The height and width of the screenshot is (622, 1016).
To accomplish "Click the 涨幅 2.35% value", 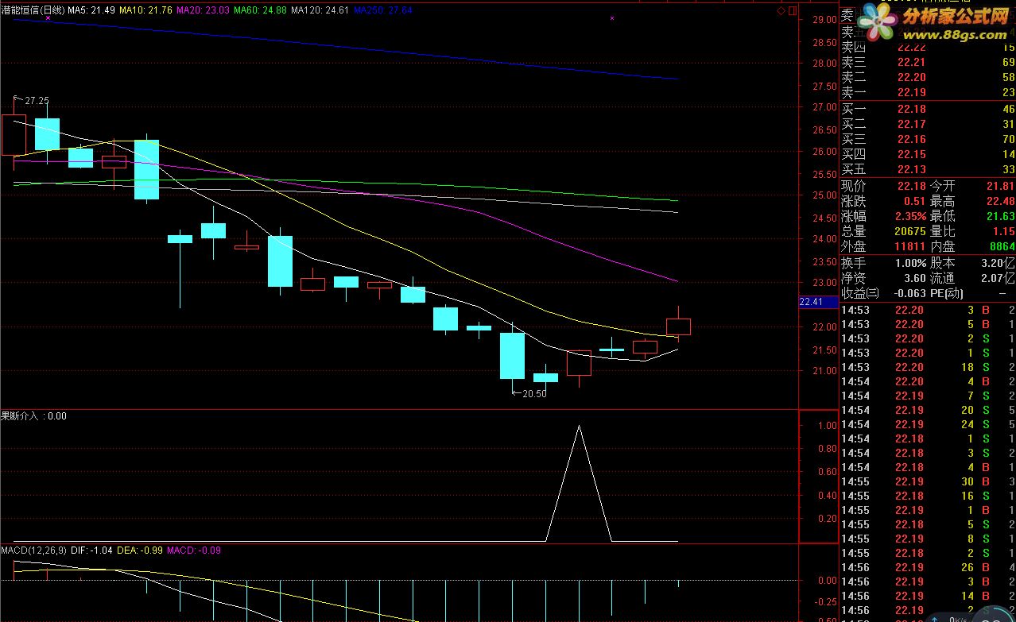I will point(912,216).
